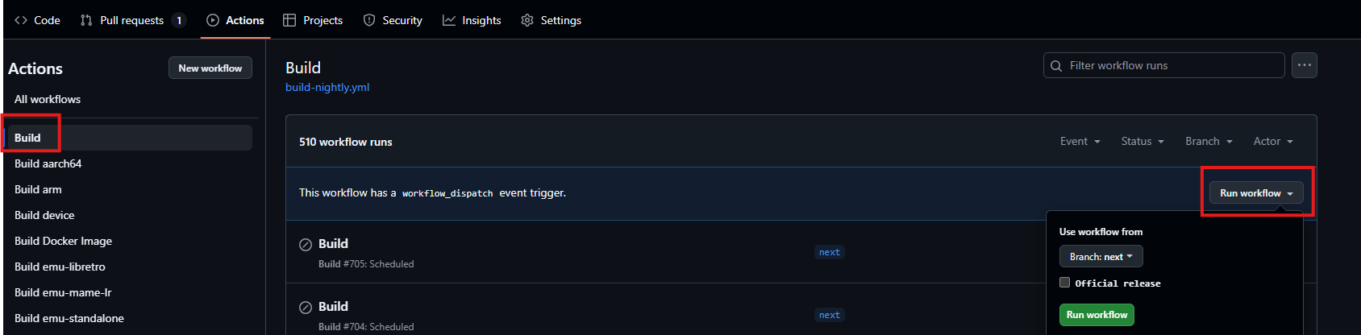
Task: Click the Settings gear icon
Action: click(527, 20)
